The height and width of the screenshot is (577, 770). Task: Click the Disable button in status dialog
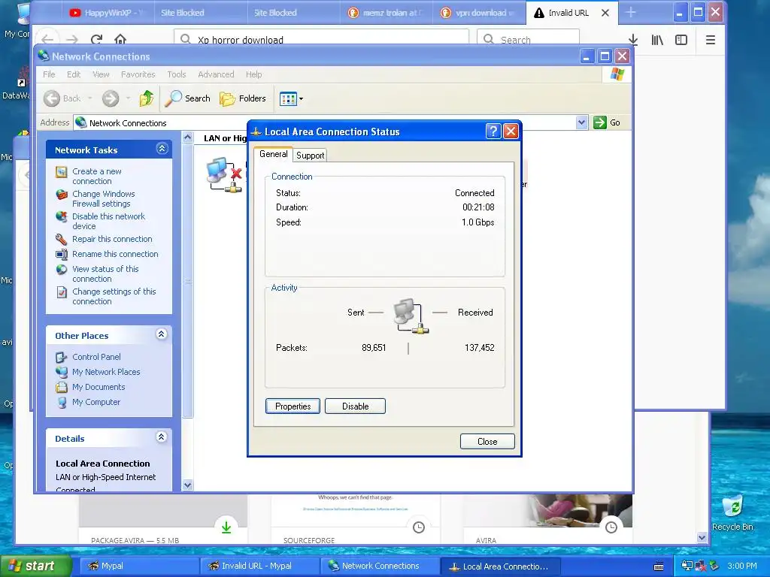355,406
